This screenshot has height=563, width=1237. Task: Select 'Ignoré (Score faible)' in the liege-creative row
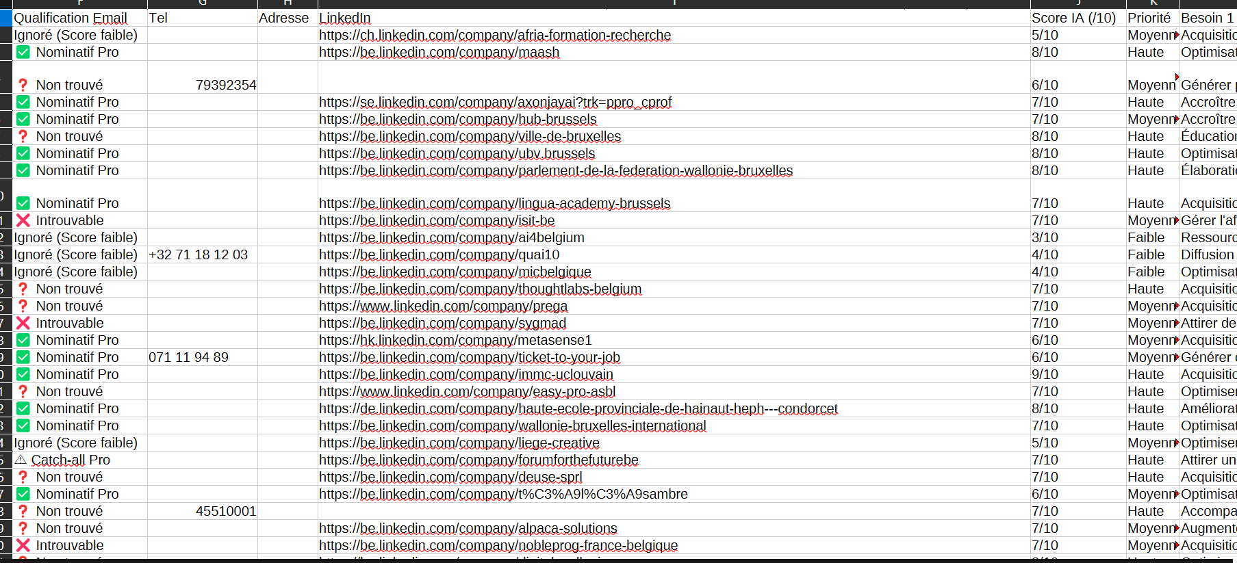tap(79, 443)
